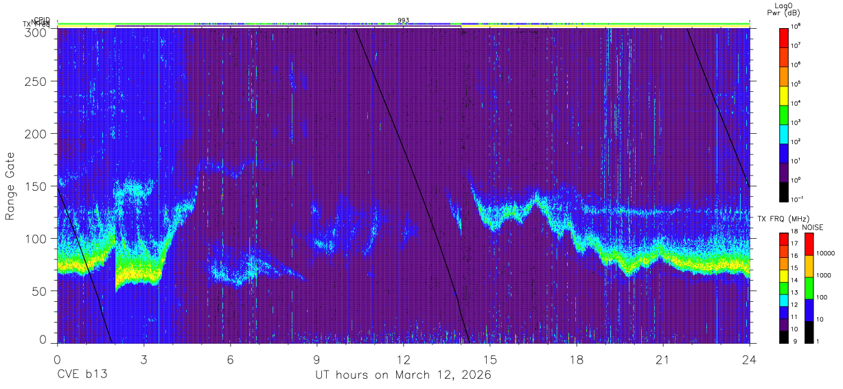Click the '6' tick label on the UT hours axis
The height and width of the screenshot is (389, 843).
(x=231, y=359)
